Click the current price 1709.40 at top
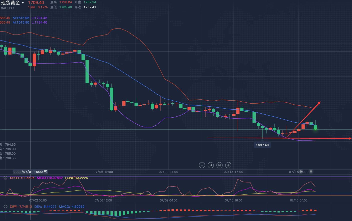The width and height of the screenshot is (352, 221). (36, 3)
